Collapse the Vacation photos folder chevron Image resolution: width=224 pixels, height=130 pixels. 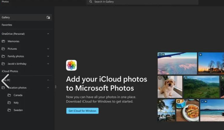pos(48,88)
